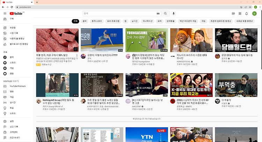Click the 대화농수산 advertiser link
The height and width of the screenshot is (142, 262).
pos(46,65)
